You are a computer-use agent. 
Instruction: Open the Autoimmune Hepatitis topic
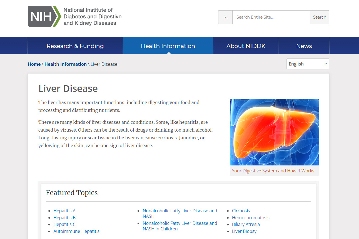[x=76, y=231]
